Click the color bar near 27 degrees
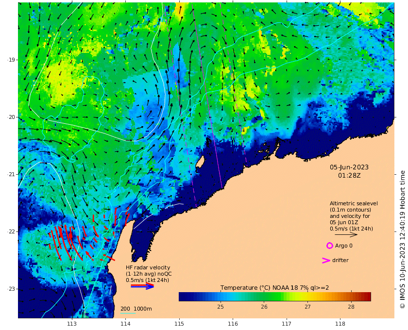The image size is (408, 330). (307, 297)
